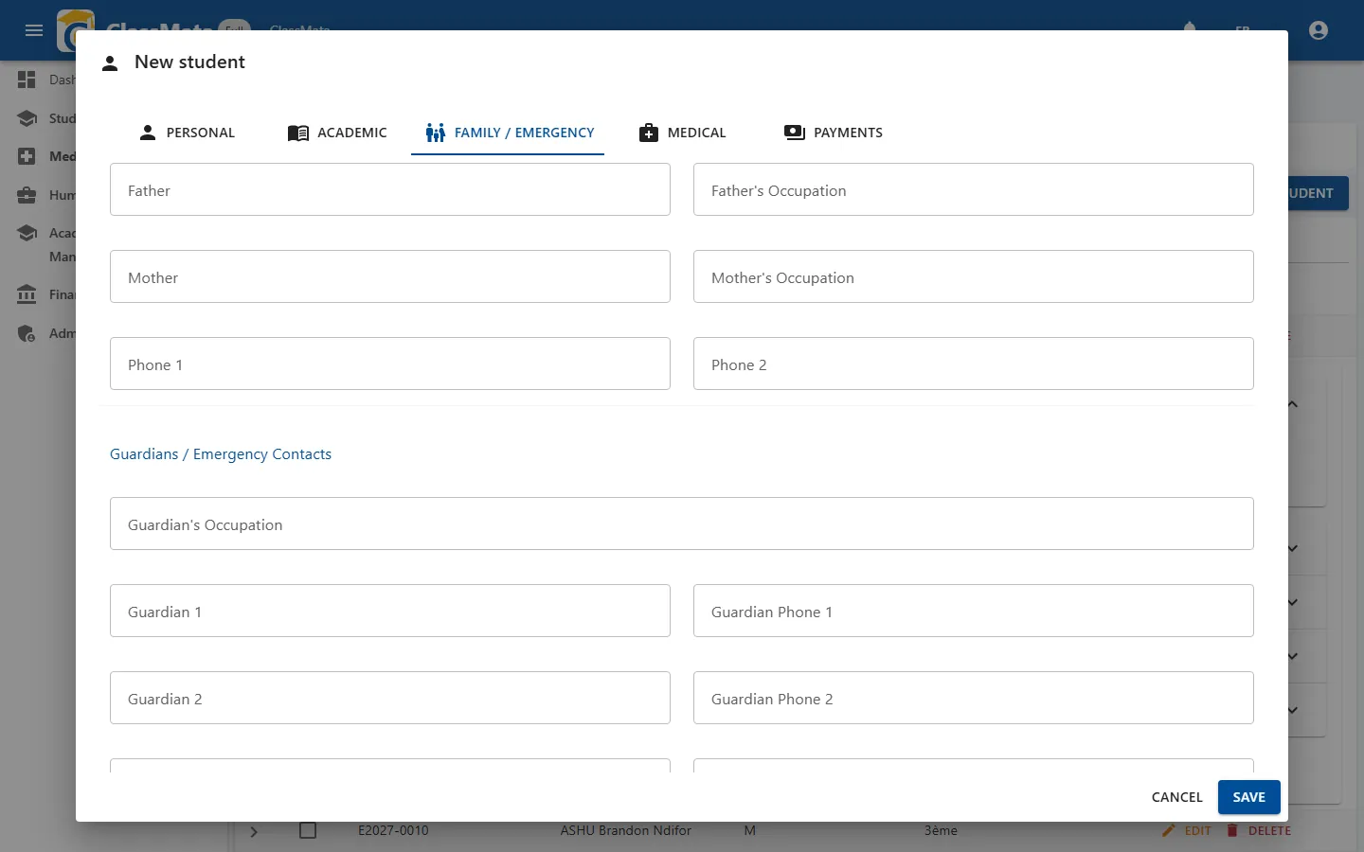Viewport: 1364px width, 852px height.
Task: Click the Guardian 2 field
Action: click(390, 698)
